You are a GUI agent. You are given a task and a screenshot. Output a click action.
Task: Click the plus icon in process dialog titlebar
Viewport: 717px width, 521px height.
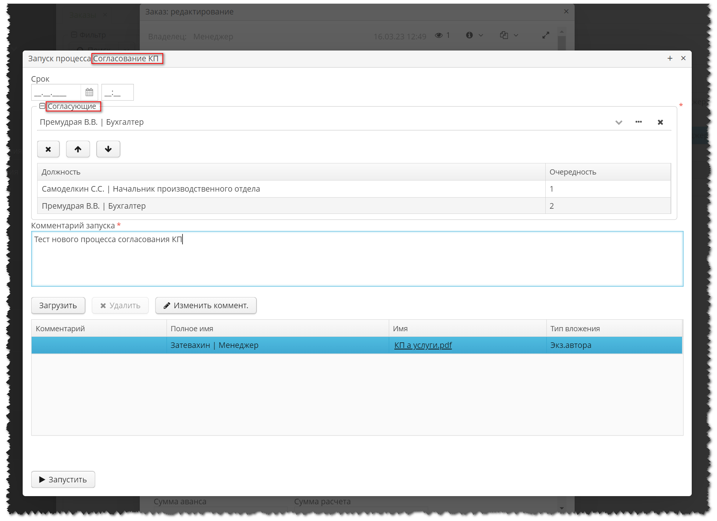point(670,58)
